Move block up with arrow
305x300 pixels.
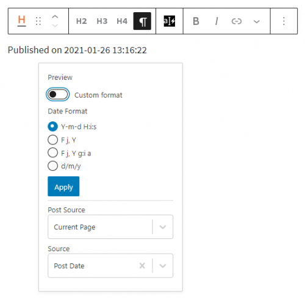[x=55, y=16]
